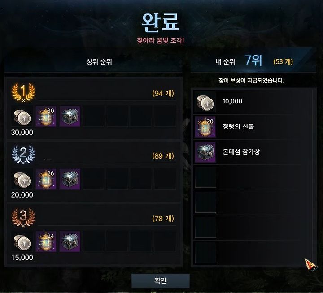Viewport: 323px width, 293px height.
Task: Click the 10,000 silver coin reward icon
Action: pos(205,102)
